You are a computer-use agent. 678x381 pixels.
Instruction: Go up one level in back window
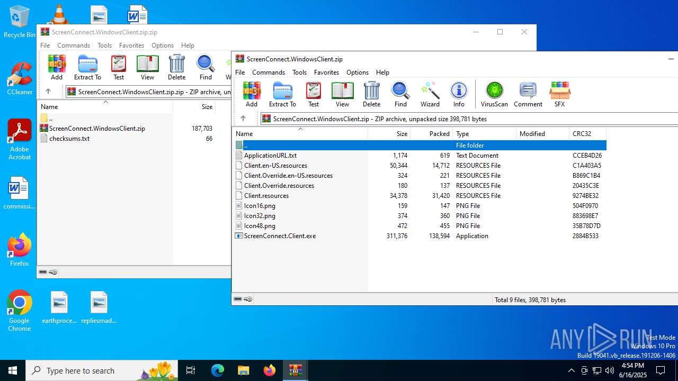48,92
